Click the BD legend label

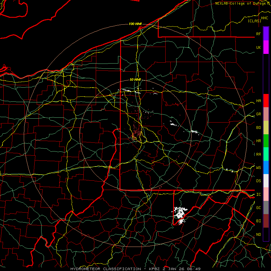tap(258, 128)
